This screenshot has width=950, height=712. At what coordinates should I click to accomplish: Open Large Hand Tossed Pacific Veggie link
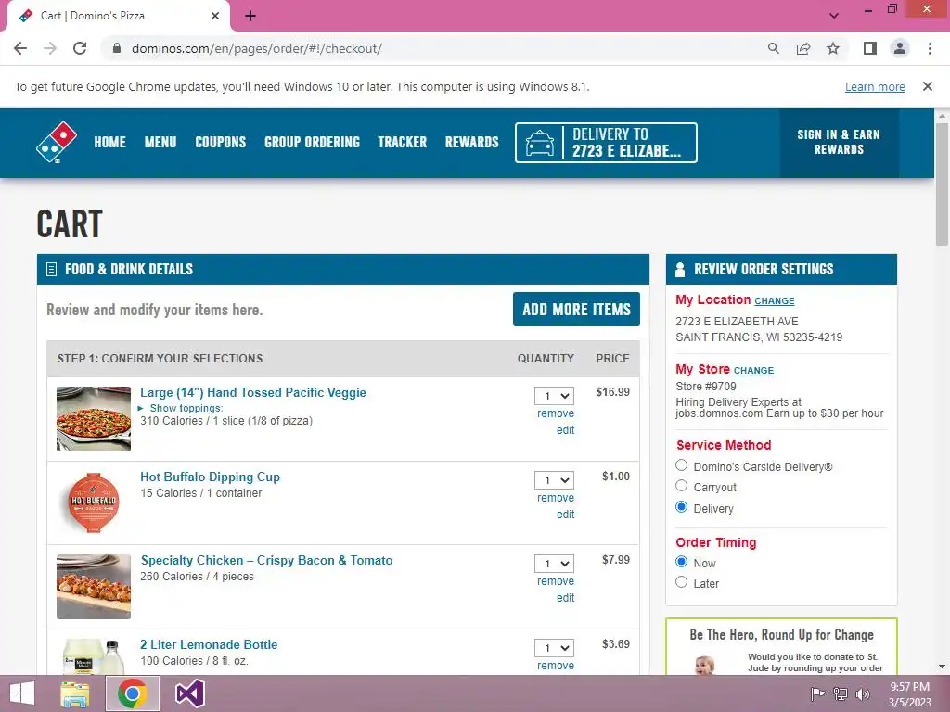coord(253,392)
